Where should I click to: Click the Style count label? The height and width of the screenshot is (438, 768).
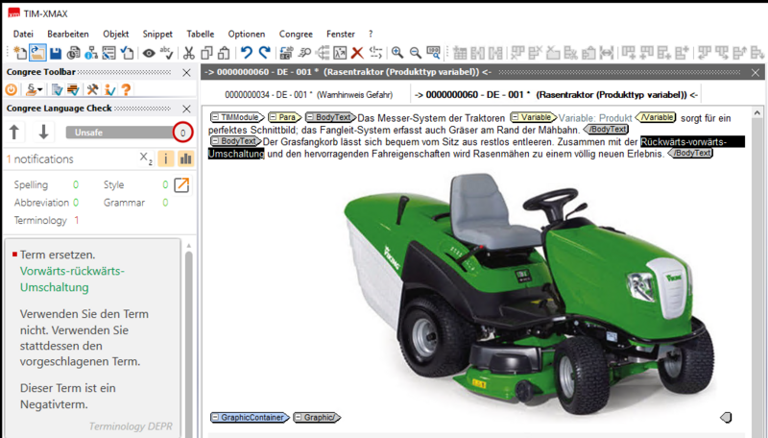point(113,184)
